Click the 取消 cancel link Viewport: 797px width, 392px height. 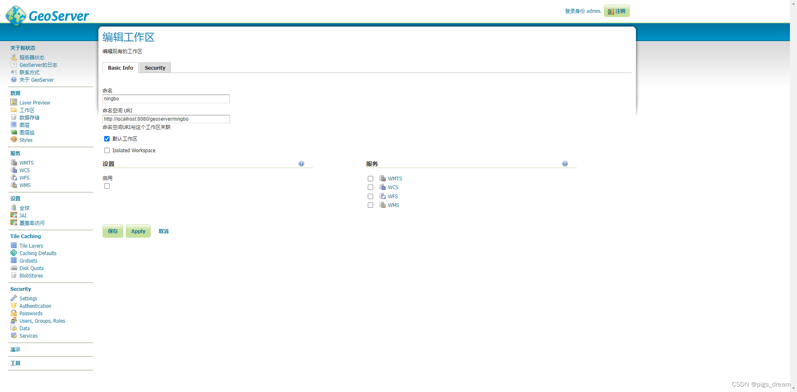tap(164, 231)
